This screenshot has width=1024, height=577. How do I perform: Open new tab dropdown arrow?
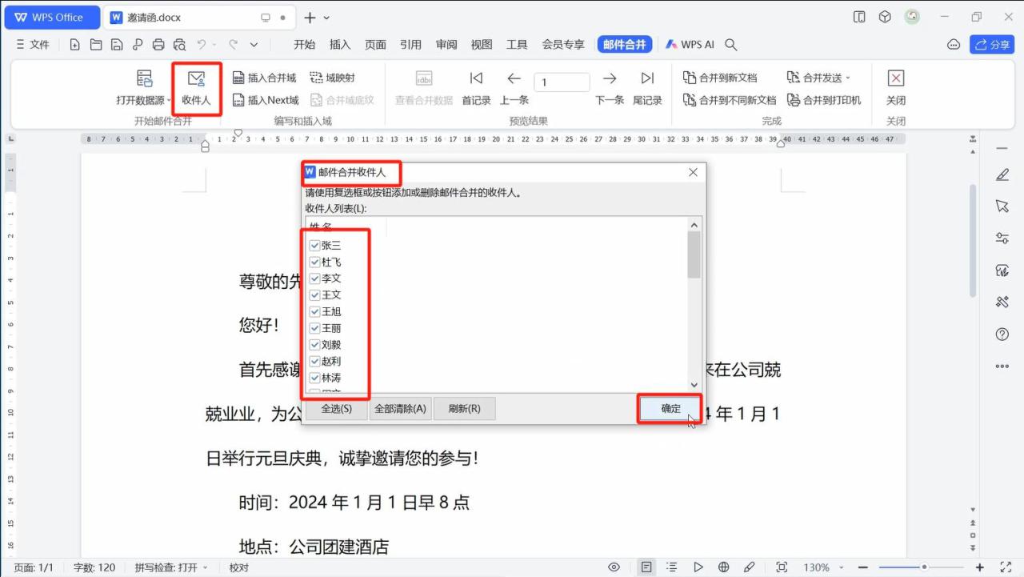coord(326,18)
